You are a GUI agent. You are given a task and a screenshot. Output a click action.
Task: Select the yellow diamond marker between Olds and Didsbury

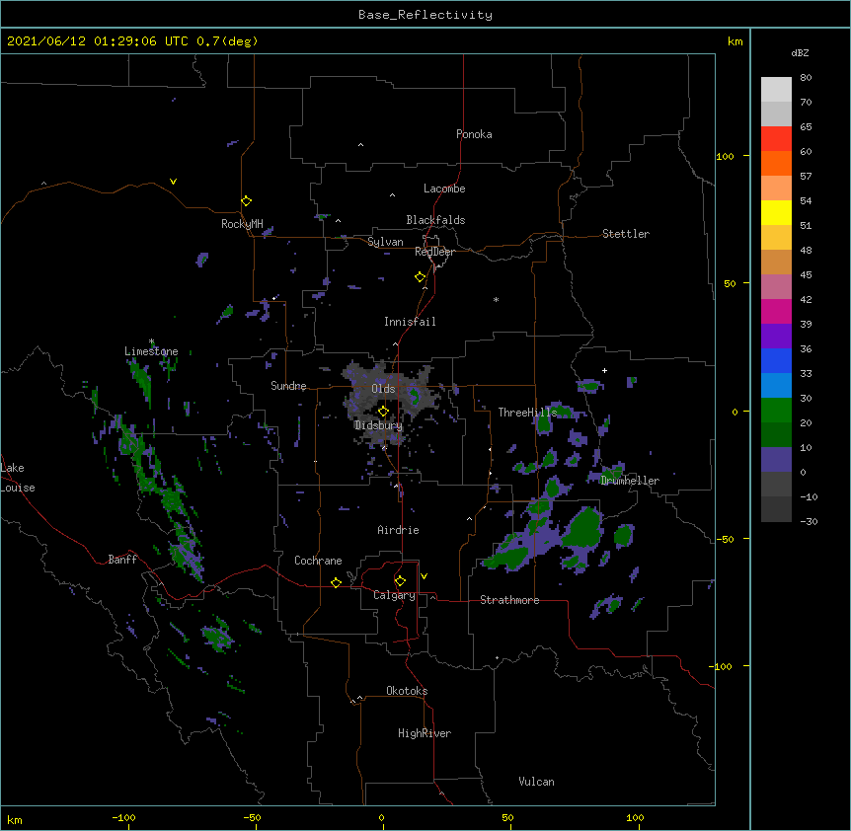click(x=383, y=412)
